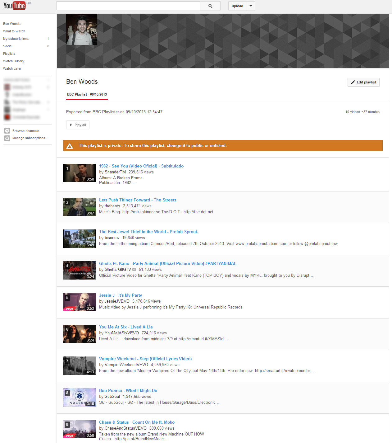This screenshot has width=392, height=443.
Task: Open 'The Best Jewel Thief in the World' link
Action: pyautogui.click(x=148, y=232)
